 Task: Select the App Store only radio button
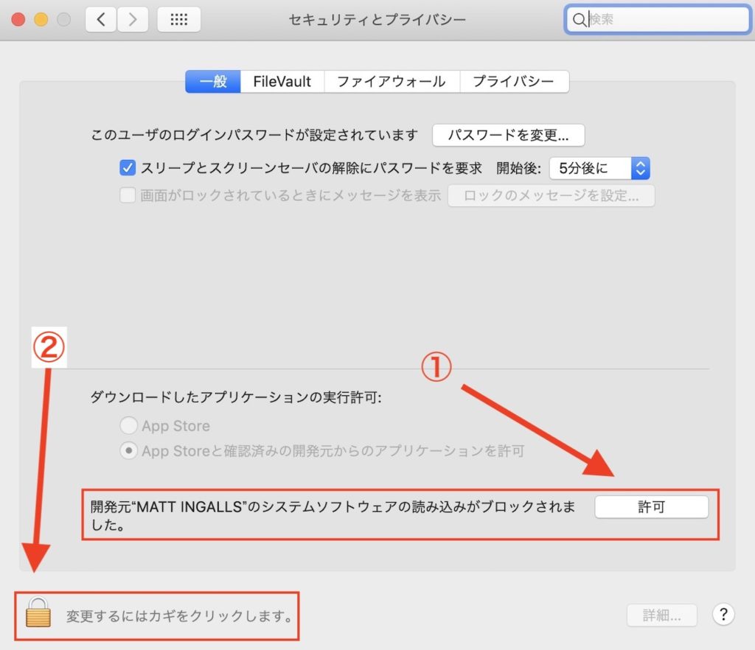[x=128, y=425]
